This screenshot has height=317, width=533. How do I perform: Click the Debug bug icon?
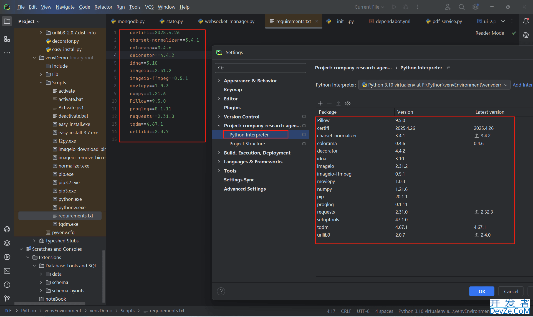[x=406, y=7]
